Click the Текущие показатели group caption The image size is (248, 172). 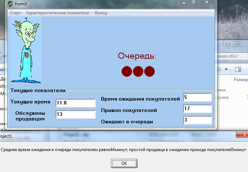38,91
